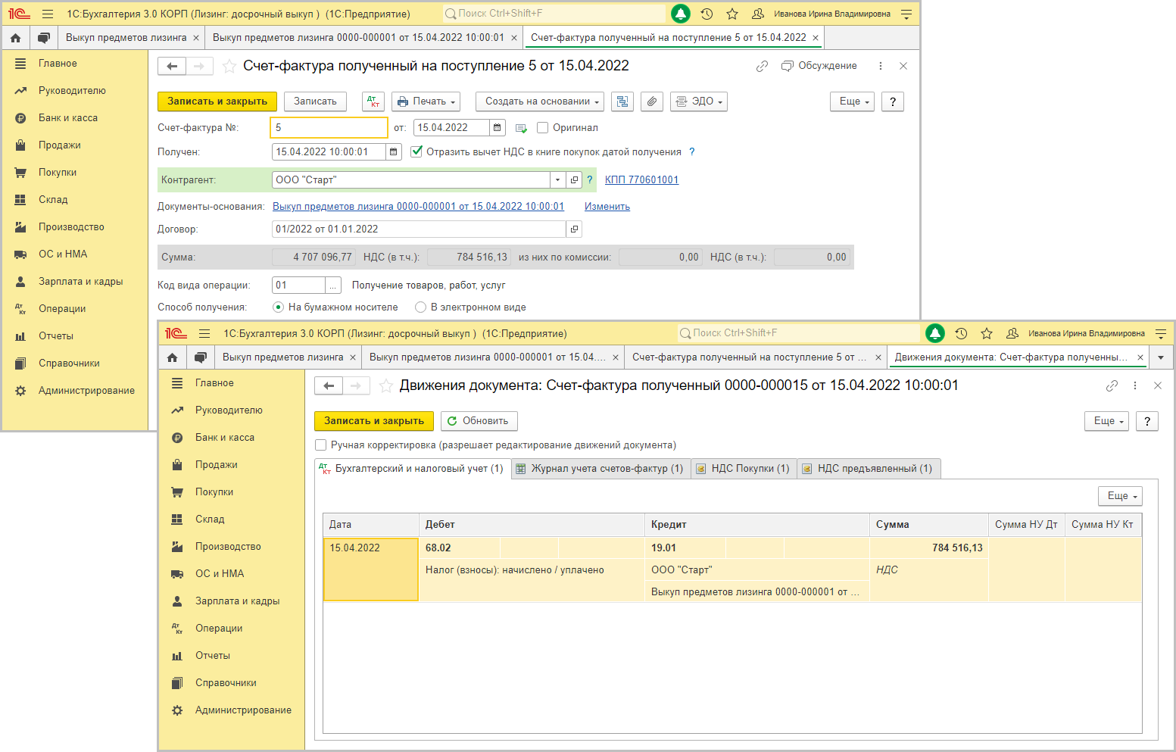Select В электронном виде radio option

420,307
